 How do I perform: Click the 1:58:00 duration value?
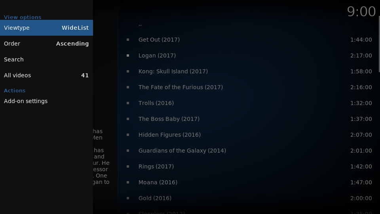pyautogui.click(x=361, y=71)
